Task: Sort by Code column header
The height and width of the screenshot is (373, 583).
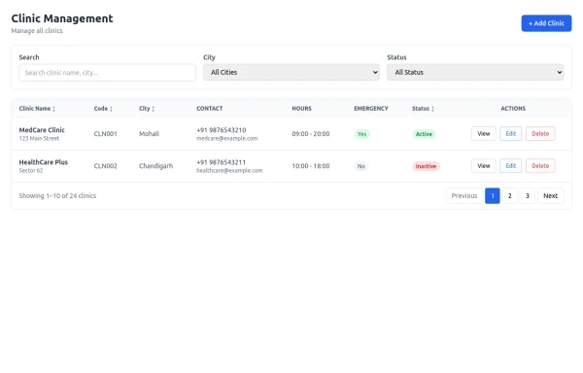Action: click(x=103, y=109)
